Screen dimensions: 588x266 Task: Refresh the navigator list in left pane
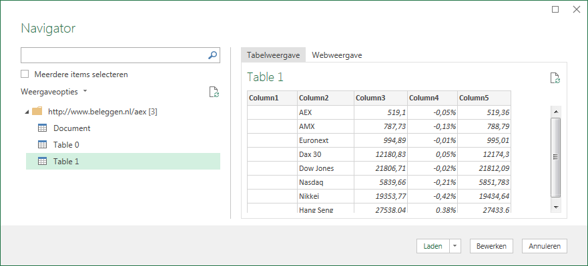[214, 92]
